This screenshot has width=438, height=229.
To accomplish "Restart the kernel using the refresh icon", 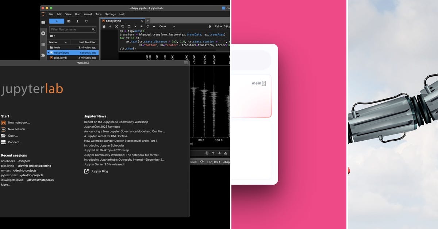I will [x=148, y=26].
